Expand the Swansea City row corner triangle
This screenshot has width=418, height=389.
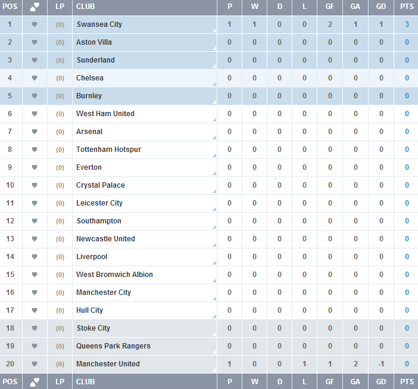click(x=214, y=30)
